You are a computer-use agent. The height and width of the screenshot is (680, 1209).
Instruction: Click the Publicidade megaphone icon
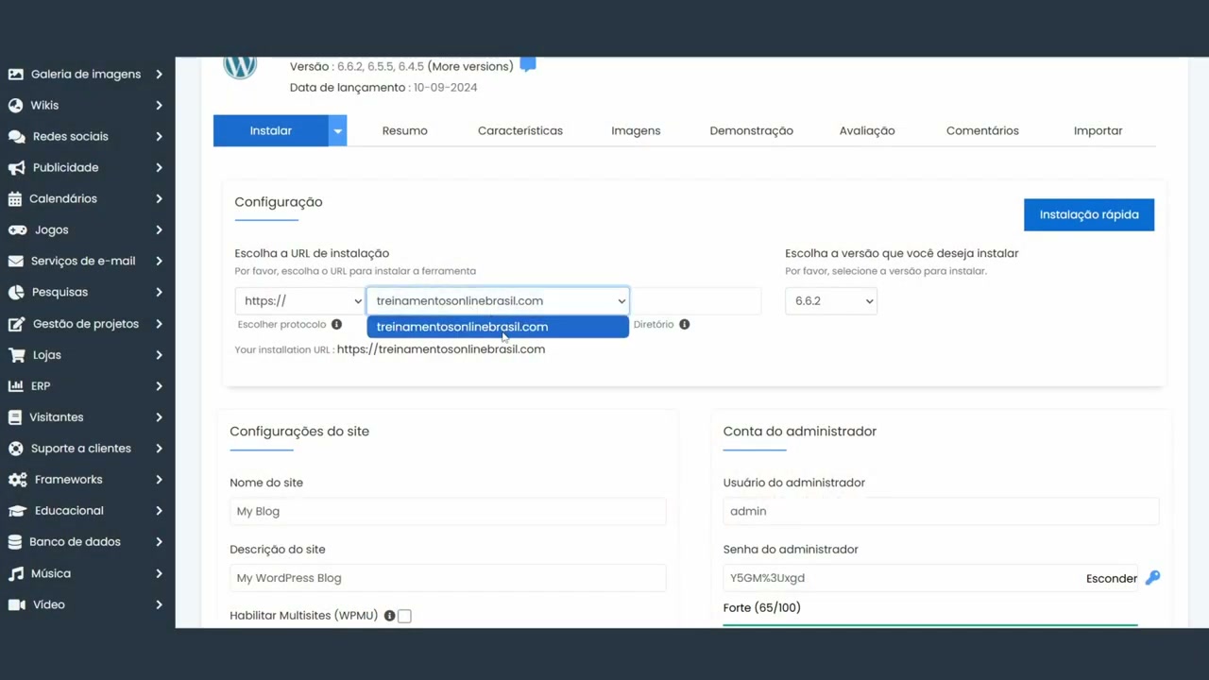[x=16, y=167]
